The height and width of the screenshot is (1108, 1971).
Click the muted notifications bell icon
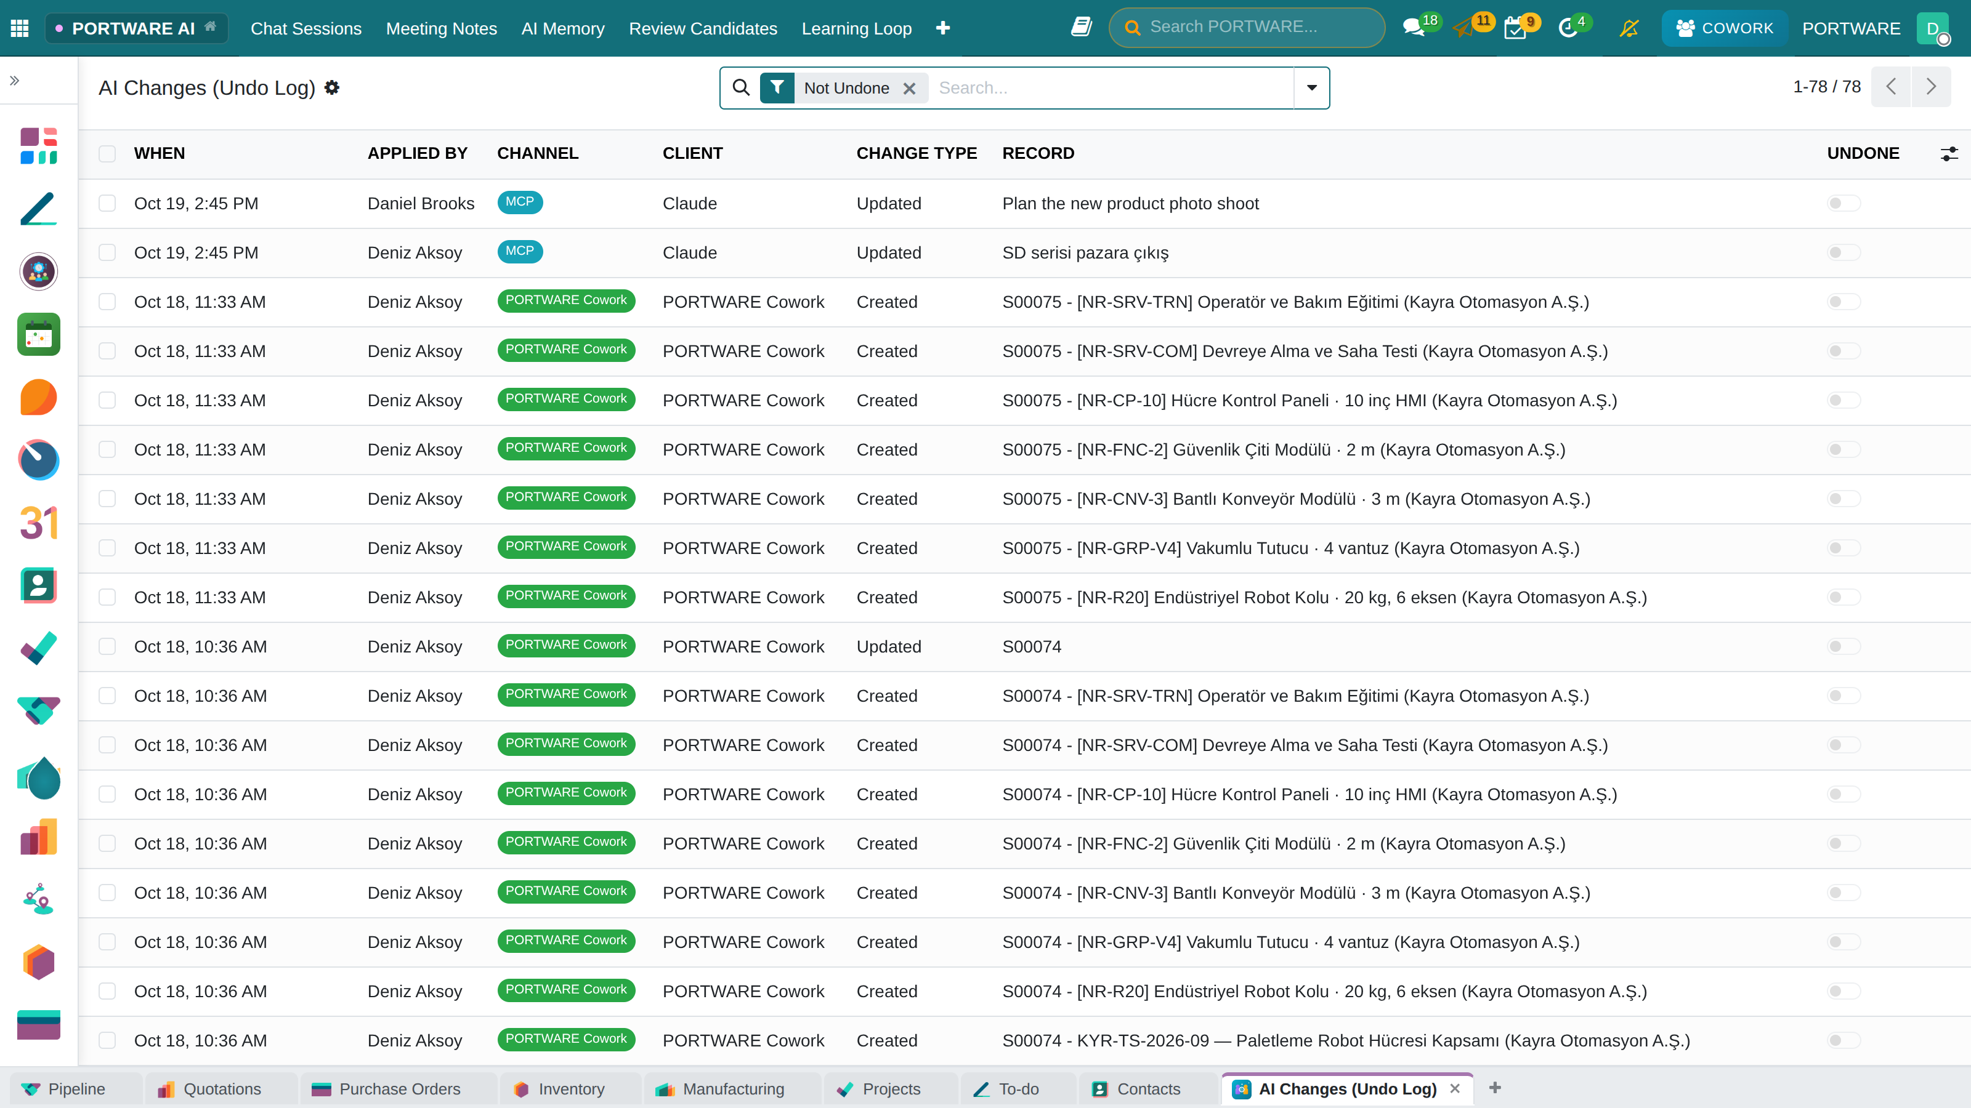coord(1629,28)
